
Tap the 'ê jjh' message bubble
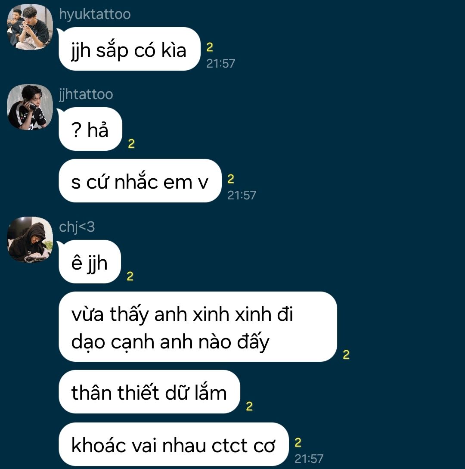point(90,262)
